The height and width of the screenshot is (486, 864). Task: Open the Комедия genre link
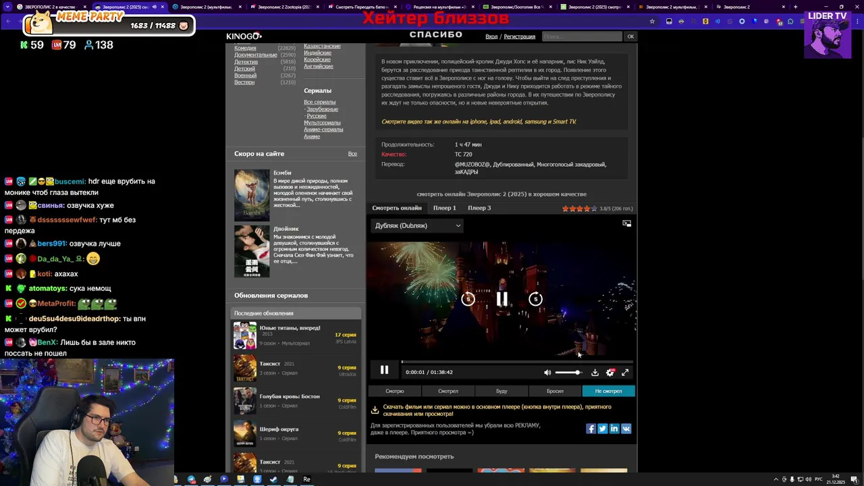pos(245,48)
